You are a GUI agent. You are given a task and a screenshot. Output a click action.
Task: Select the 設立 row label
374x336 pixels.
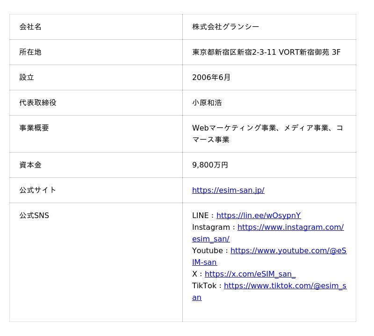coord(27,77)
